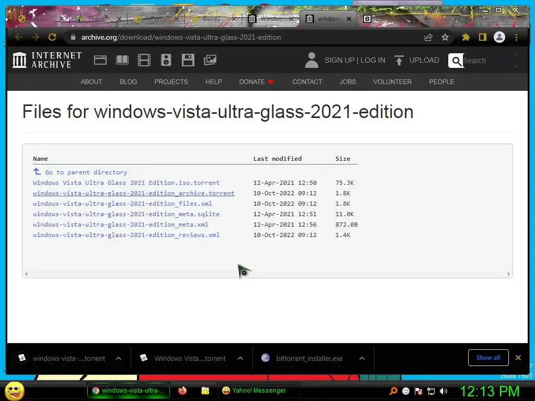Open the ABOUT menu item
The width and height of the screenshot is (535, 401).
91,82
